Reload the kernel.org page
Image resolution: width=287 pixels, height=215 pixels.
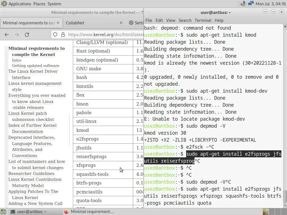[27, 34]
